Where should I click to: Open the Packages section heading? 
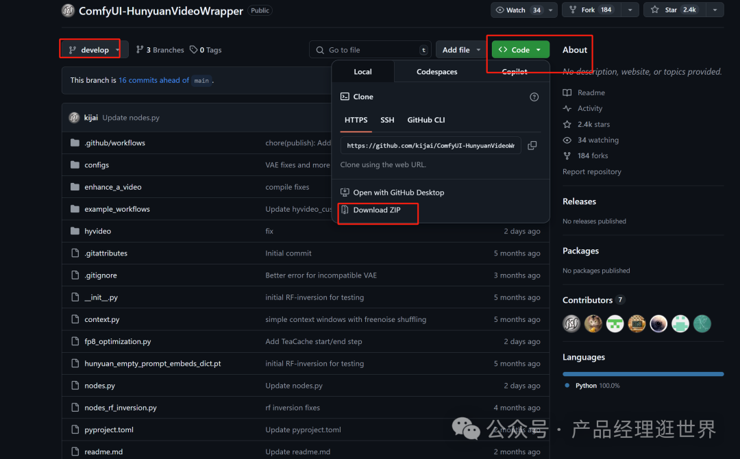pyautogui.click(x=580, y=251)
